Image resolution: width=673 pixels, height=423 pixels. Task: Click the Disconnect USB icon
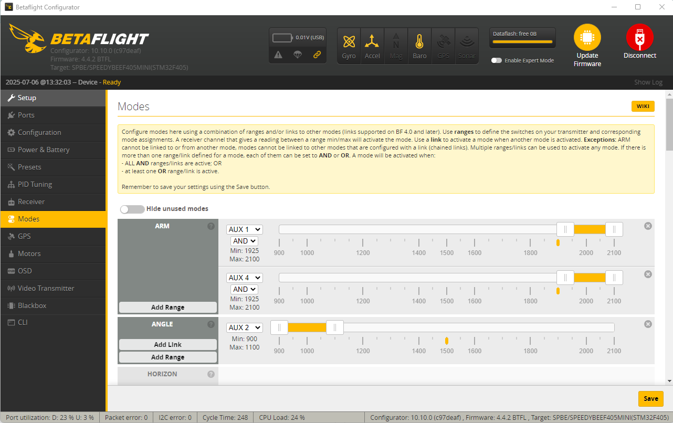tap(639, 38)
